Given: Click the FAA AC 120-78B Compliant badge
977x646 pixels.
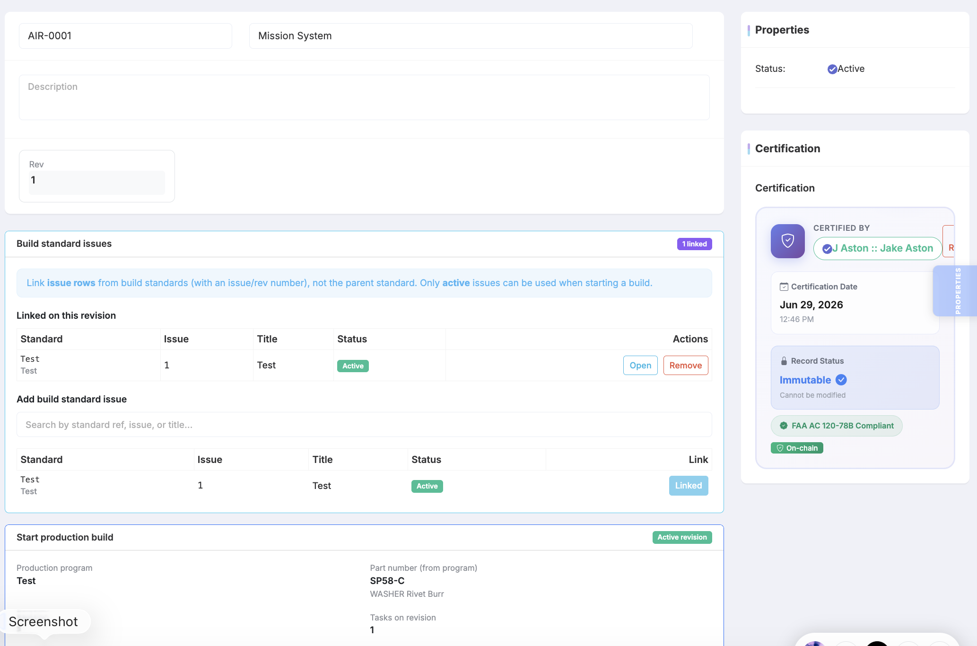Looking at the screenshot, I should tap(837, 426).
